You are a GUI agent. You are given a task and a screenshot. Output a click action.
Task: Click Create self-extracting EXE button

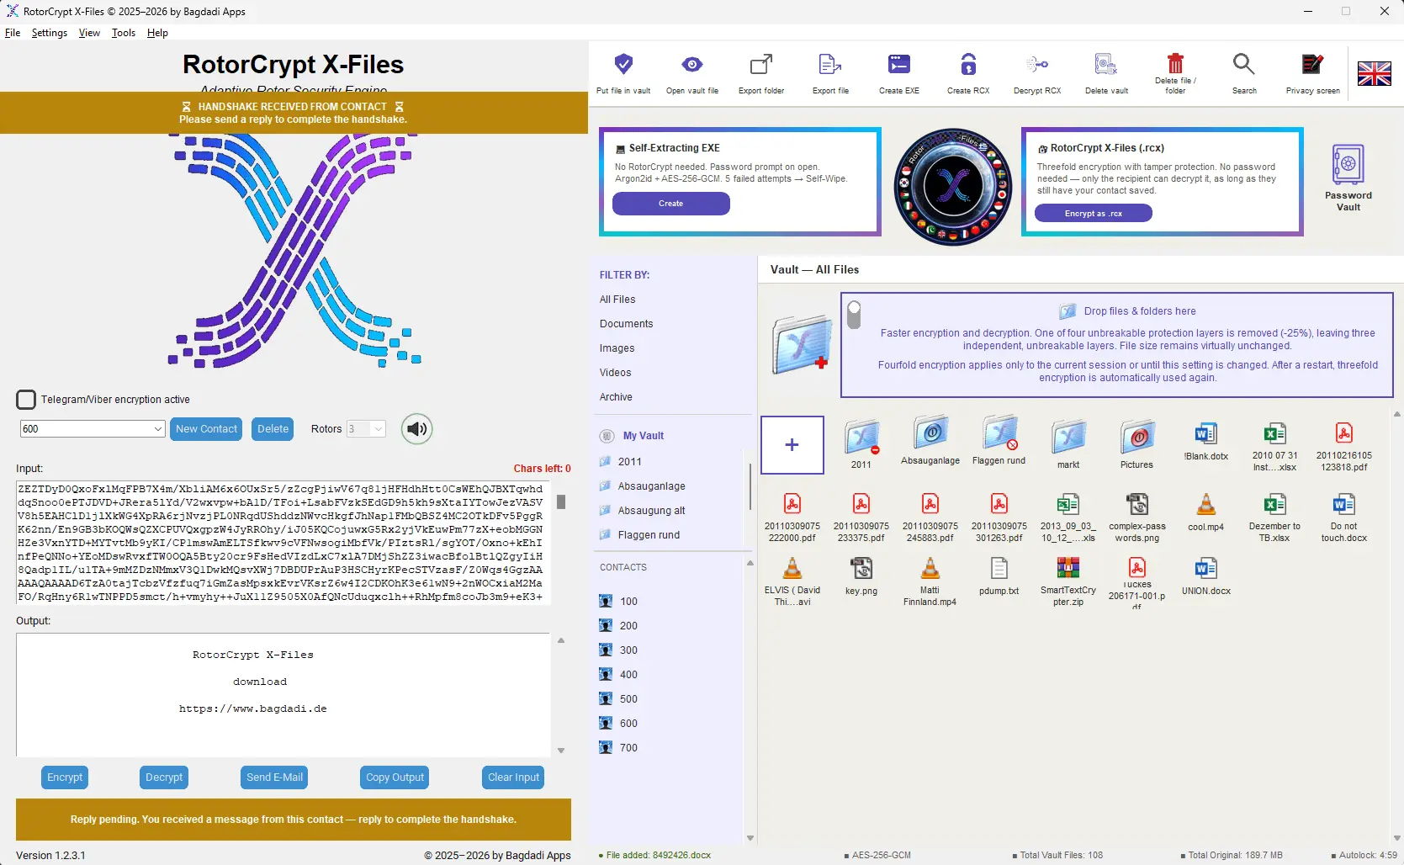tap(670, 204)
